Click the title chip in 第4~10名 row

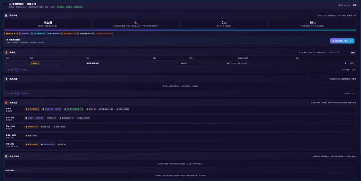pyautogui.click(x=31, y=126)
